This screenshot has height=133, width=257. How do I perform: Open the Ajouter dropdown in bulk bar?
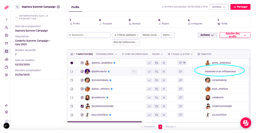click(x=157, y=54)
